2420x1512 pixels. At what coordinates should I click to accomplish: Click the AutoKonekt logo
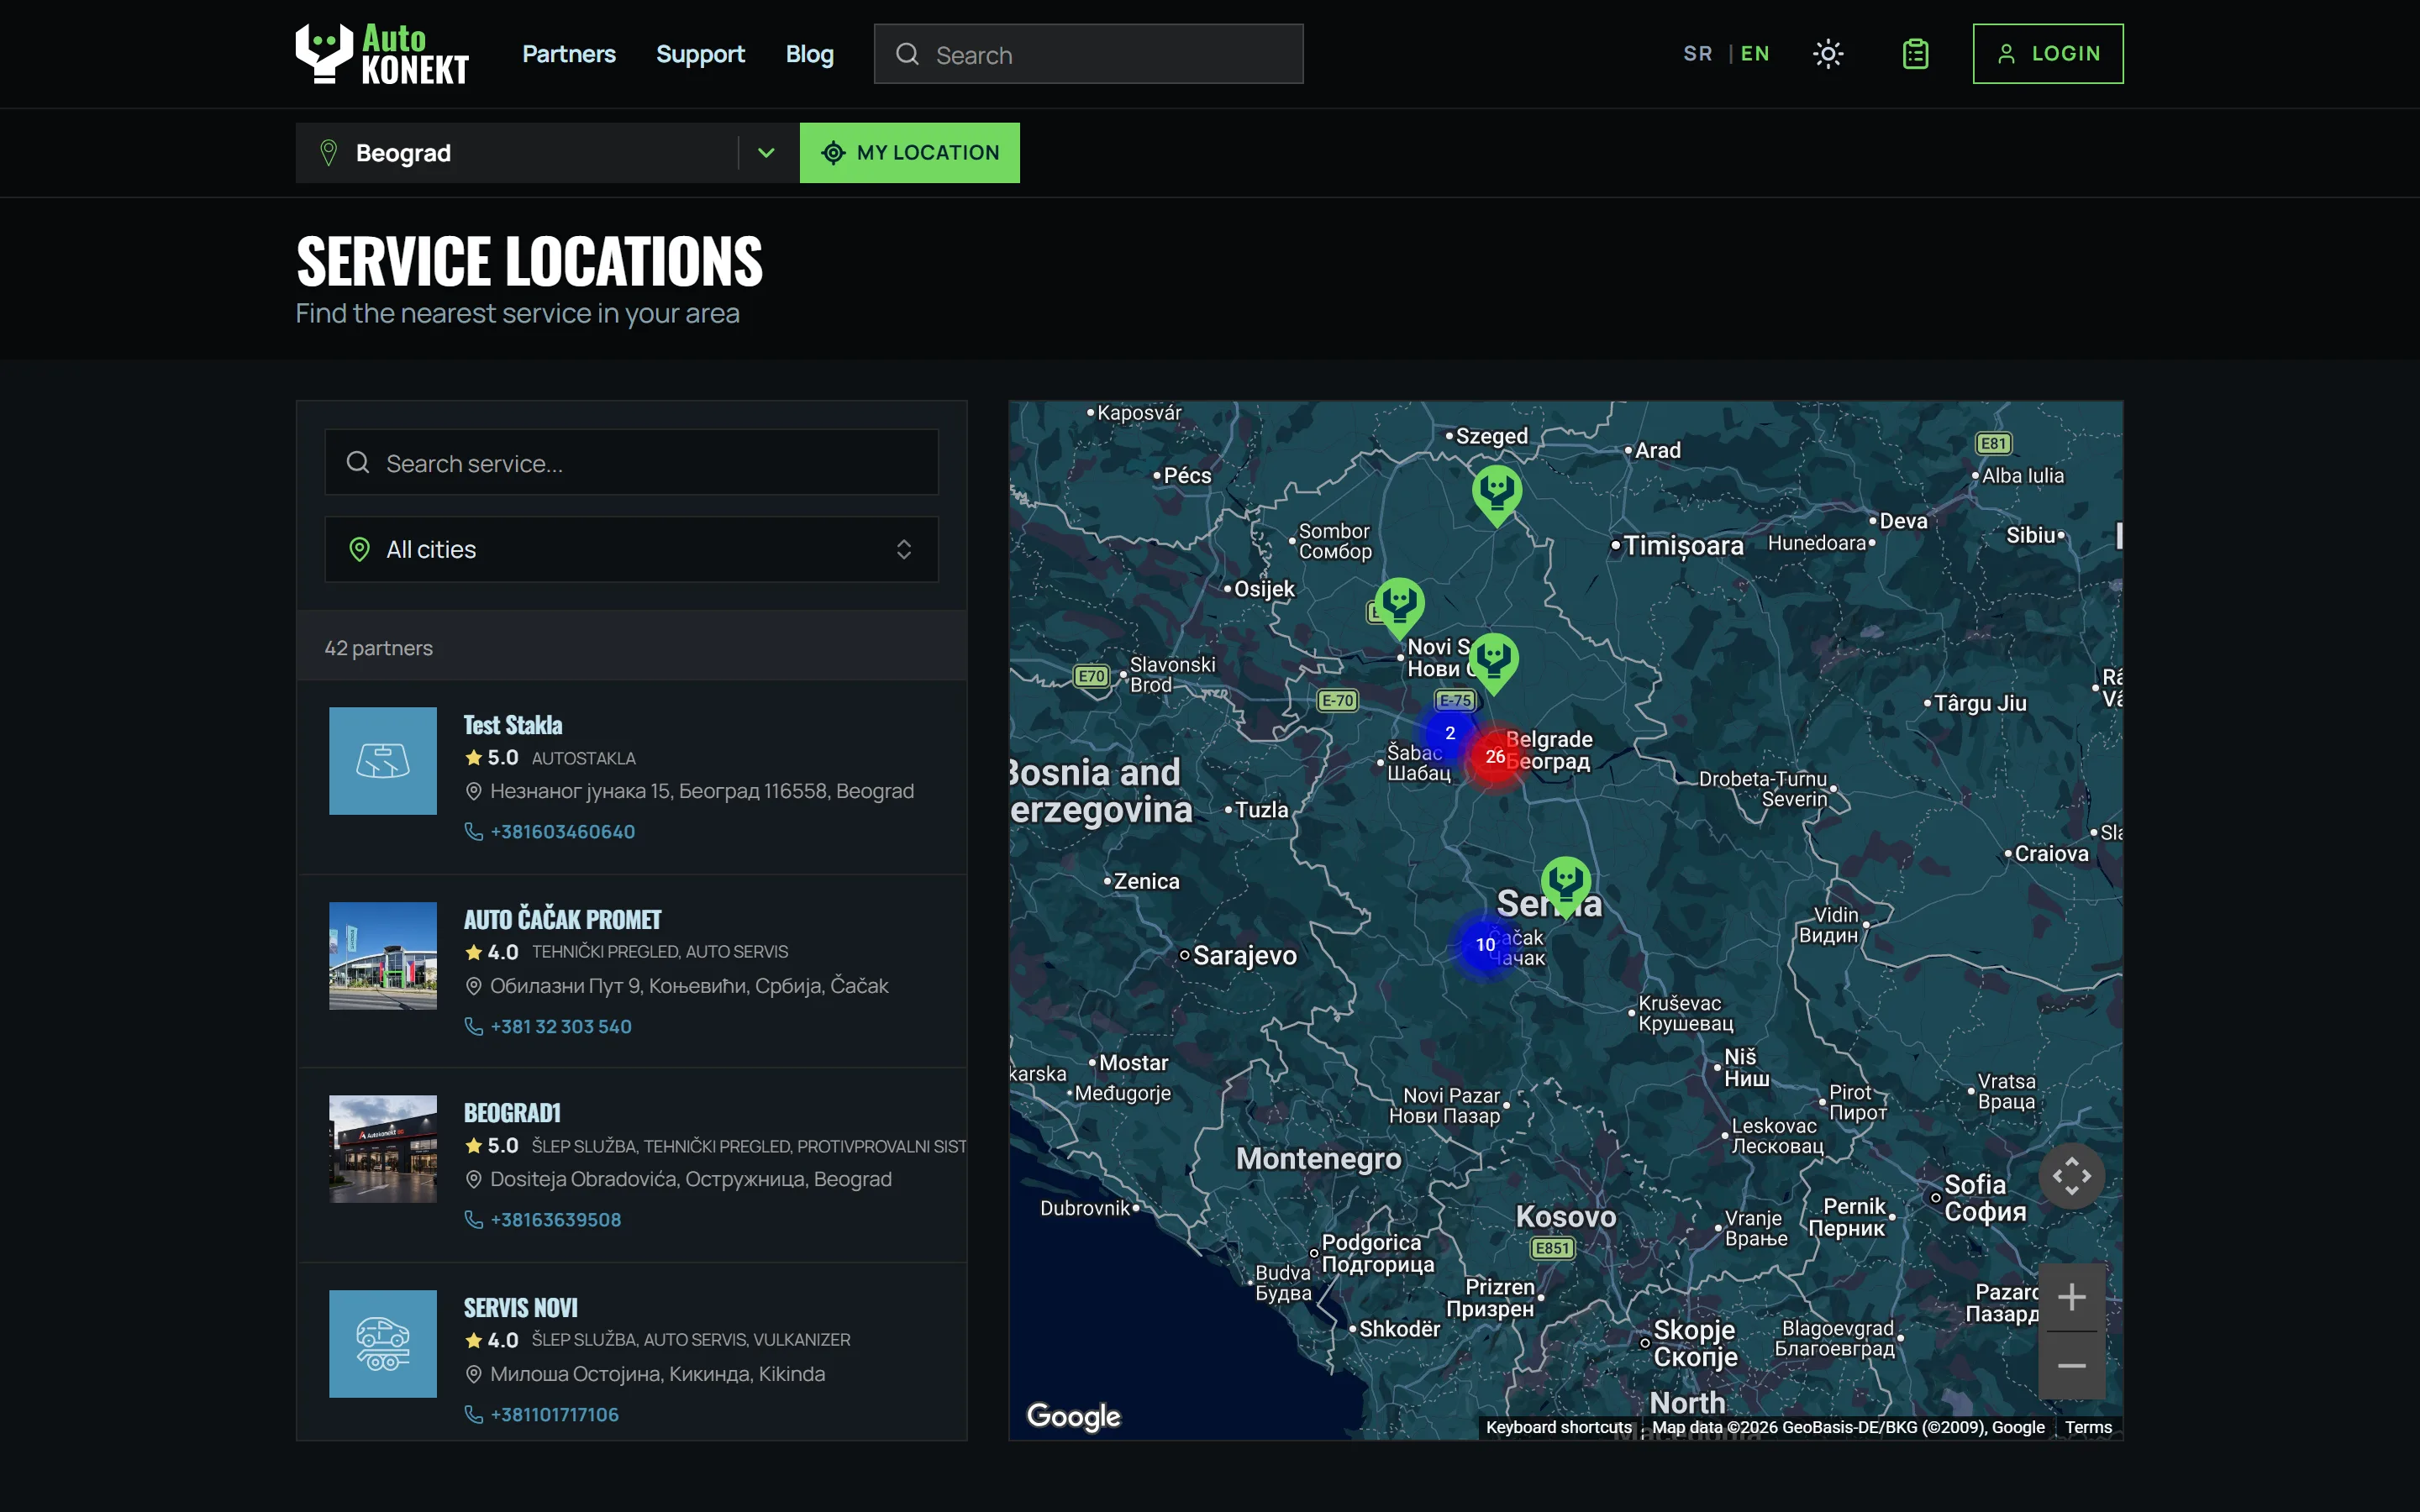click(x=382, y=54)
